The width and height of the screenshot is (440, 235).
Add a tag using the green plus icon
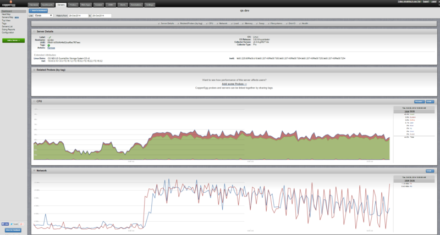49,45
